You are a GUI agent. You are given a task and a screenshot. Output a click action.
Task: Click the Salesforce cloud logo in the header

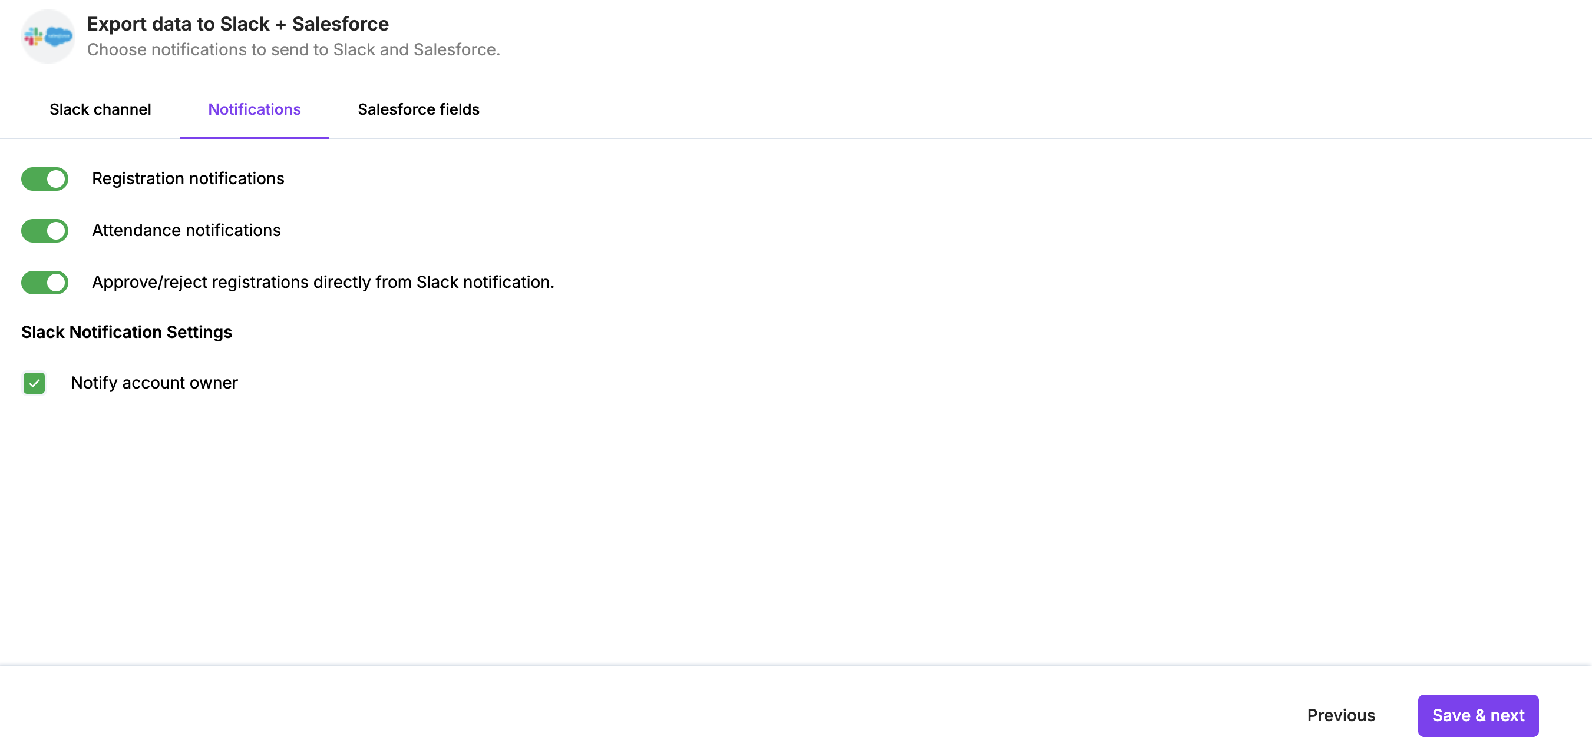(59, 36)
